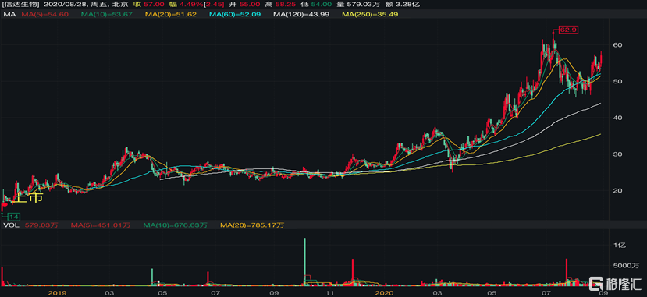Click the tallest green volume bar
This screenshot has width=647, height=297.
(305, 262)
